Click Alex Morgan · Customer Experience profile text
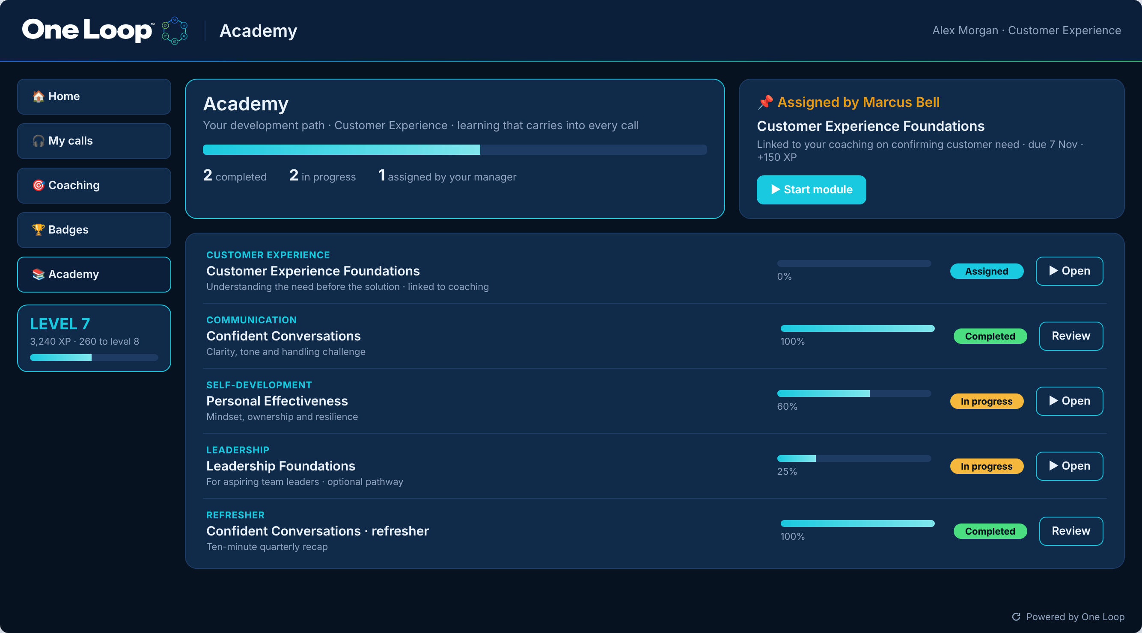 click(x=1026, y=30)
